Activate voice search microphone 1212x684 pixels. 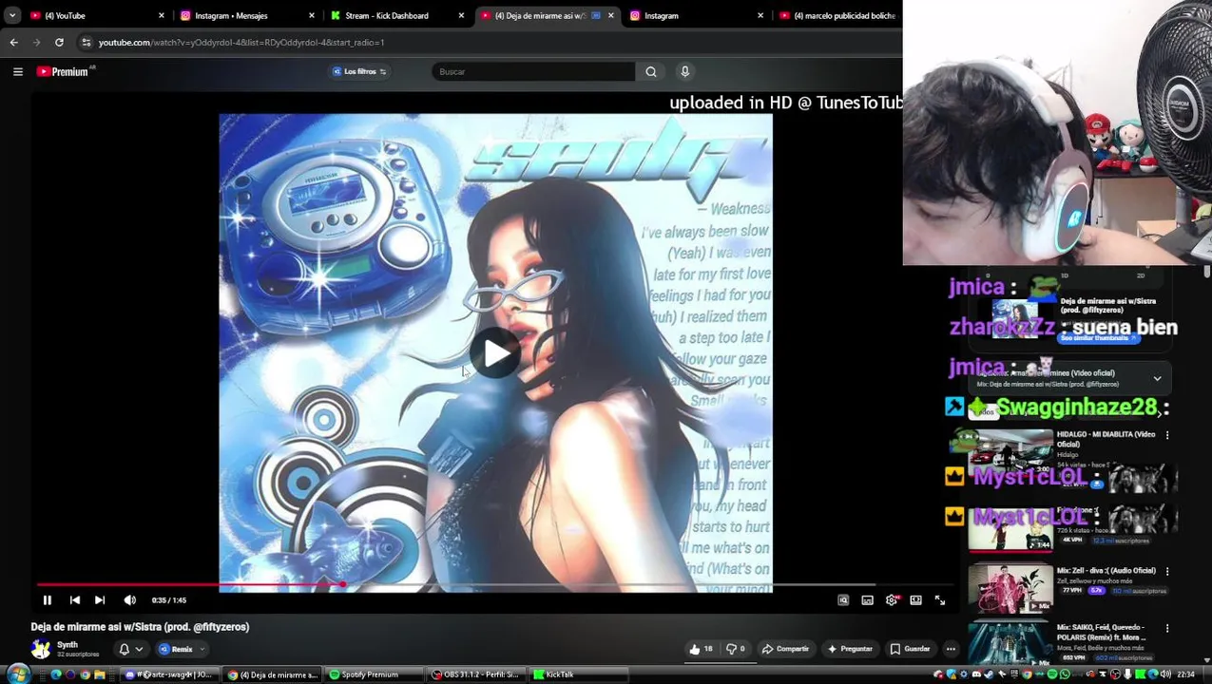click(x=684, y=71)
